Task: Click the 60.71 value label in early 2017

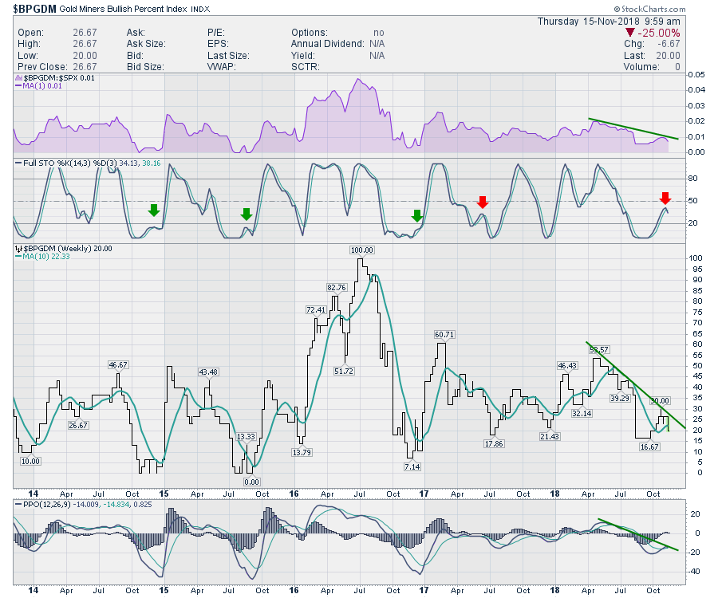Action: pos(444,334)
